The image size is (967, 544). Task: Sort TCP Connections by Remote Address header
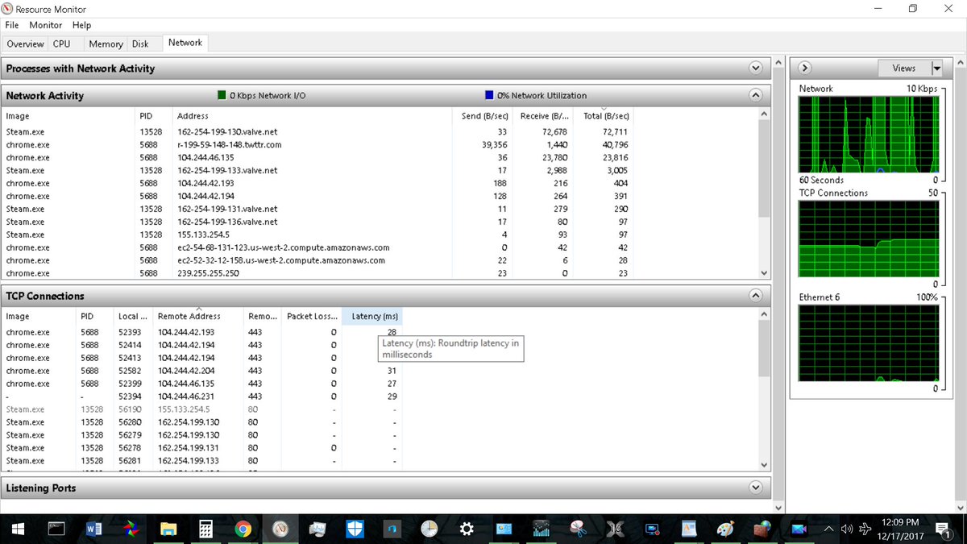point(198,316)
